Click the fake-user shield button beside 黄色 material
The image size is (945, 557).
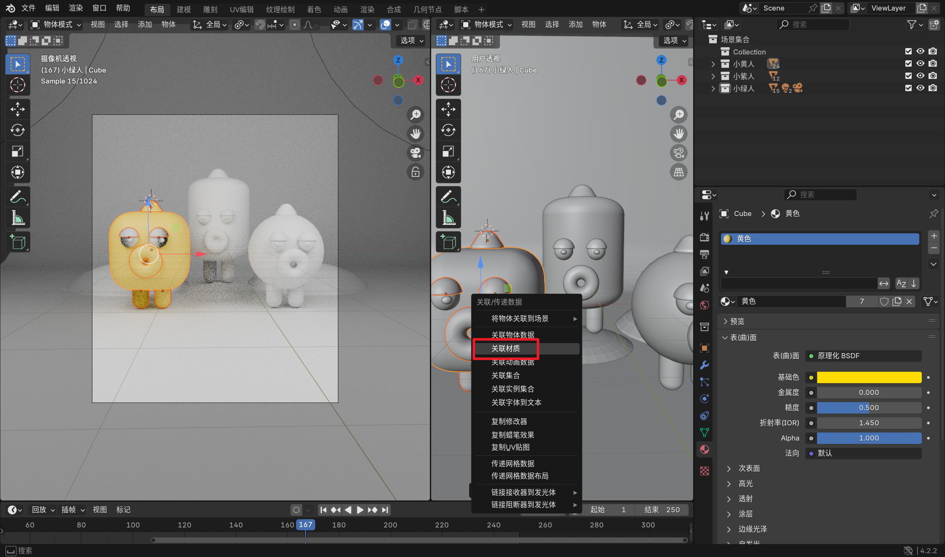tap(885, 301)
